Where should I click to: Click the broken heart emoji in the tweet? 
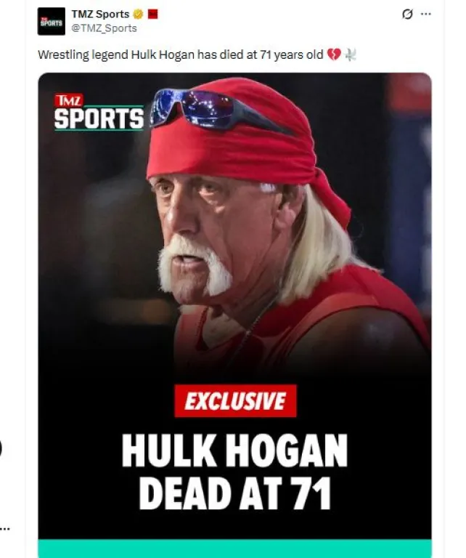coord(334,54)
